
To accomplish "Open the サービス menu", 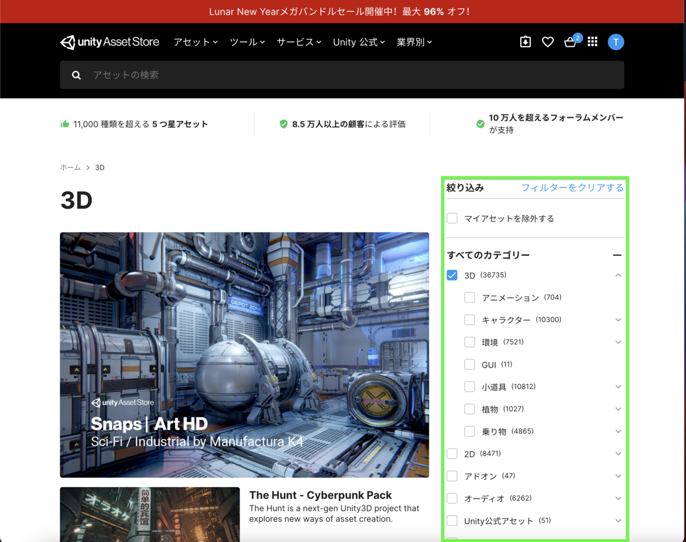I will [299, 42].
